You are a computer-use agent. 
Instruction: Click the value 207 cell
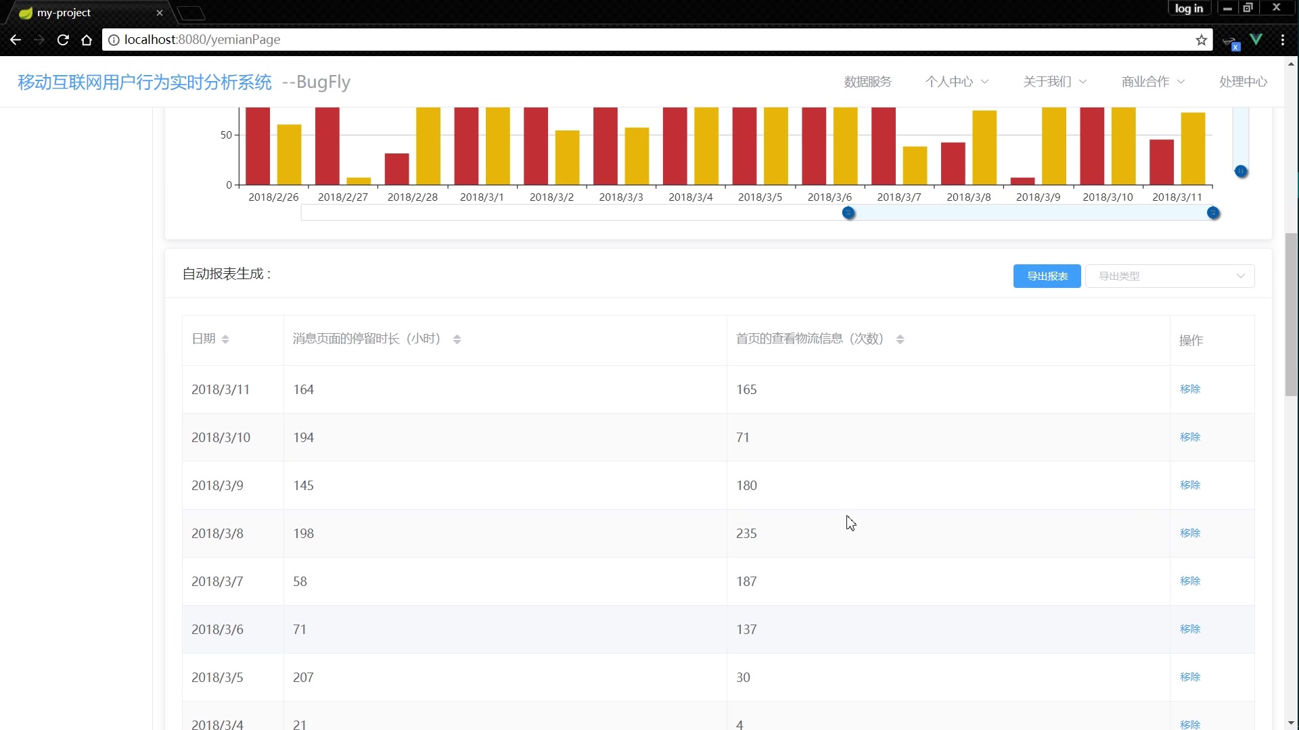point(505,677)
